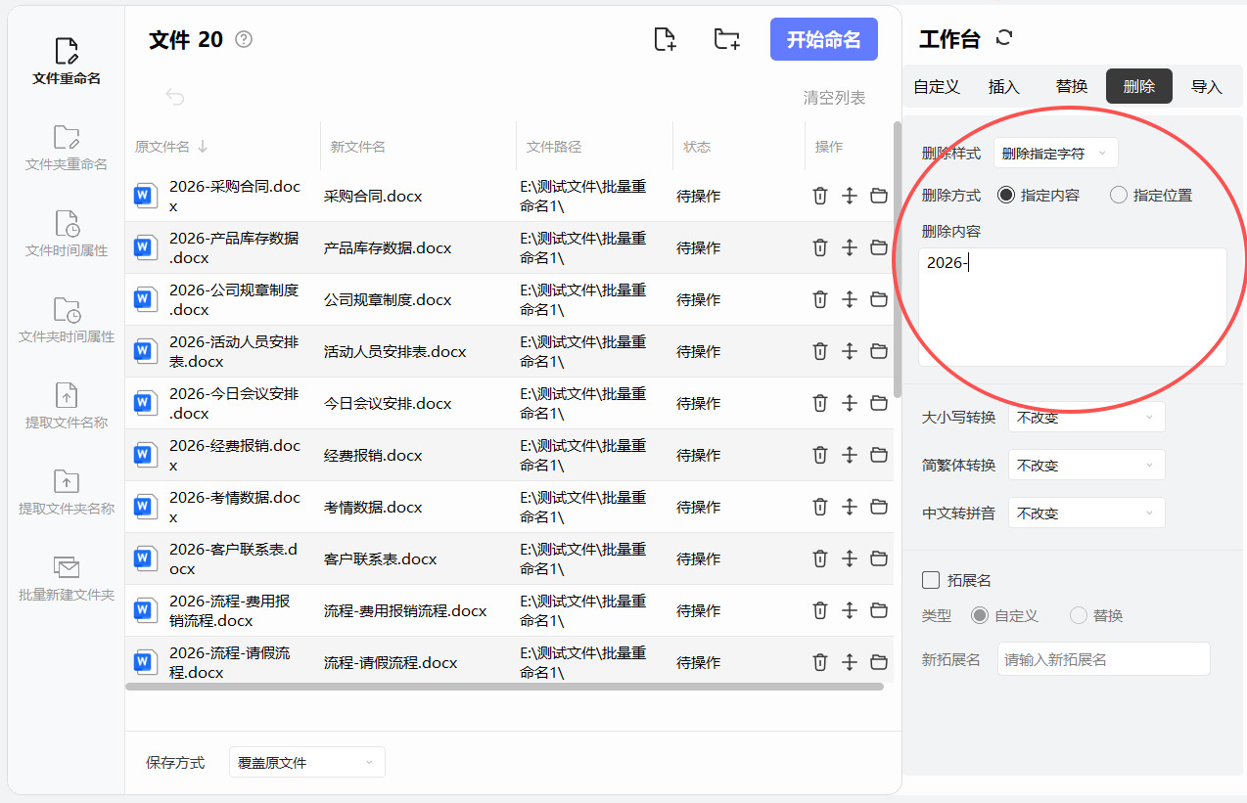
Task: Select the 指定内容 radio button
Action: [x=1006, y=195]
